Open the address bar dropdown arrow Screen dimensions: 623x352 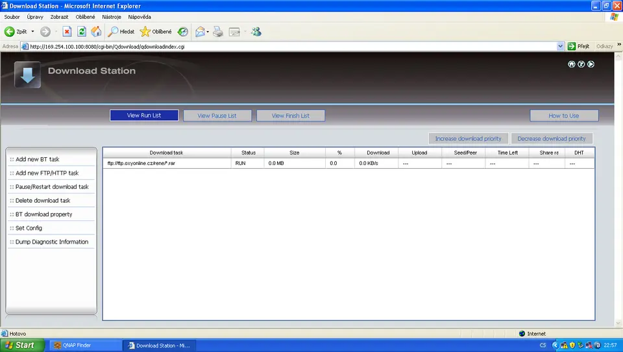[561, 46]
